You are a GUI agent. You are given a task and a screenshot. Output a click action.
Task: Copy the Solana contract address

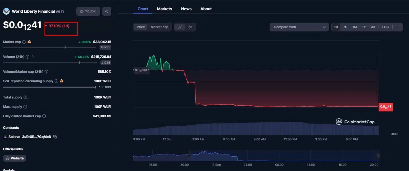tap(55, 137)
